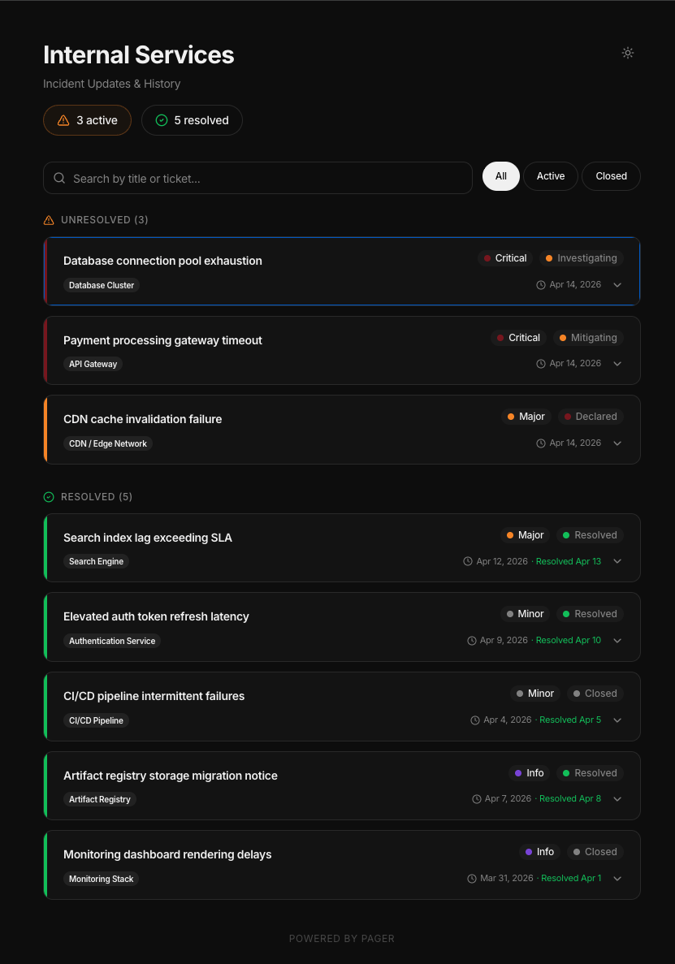Viewport: 675px width, 964px height.
Task: Open the Resolved Apr 13 link on Search index lag
Action: tap(568, 561)
